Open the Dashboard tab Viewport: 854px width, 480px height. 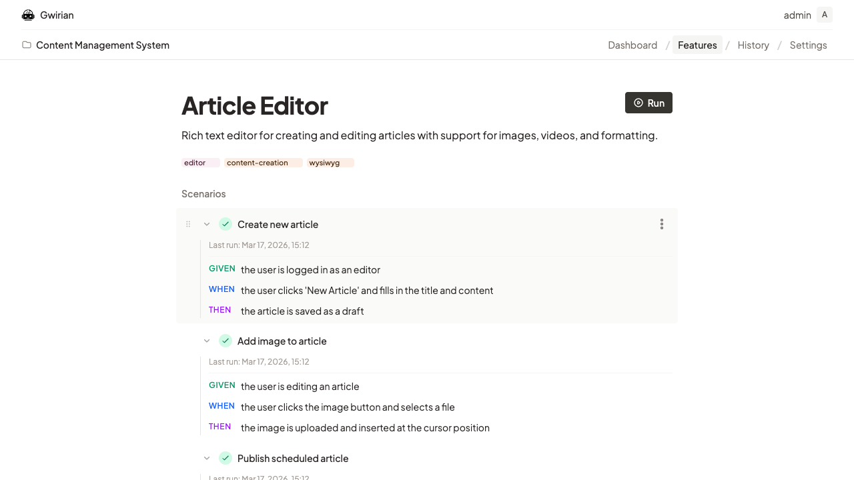point(632,45)
